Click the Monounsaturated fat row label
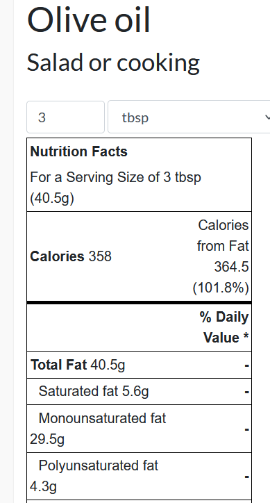 (102, 418)
